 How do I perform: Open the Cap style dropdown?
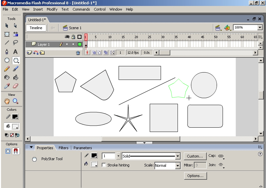(221, 156)
